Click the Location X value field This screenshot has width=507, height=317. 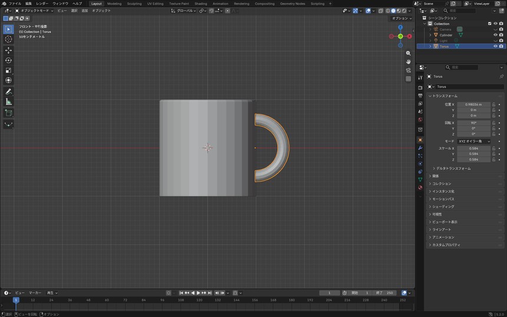474,104
